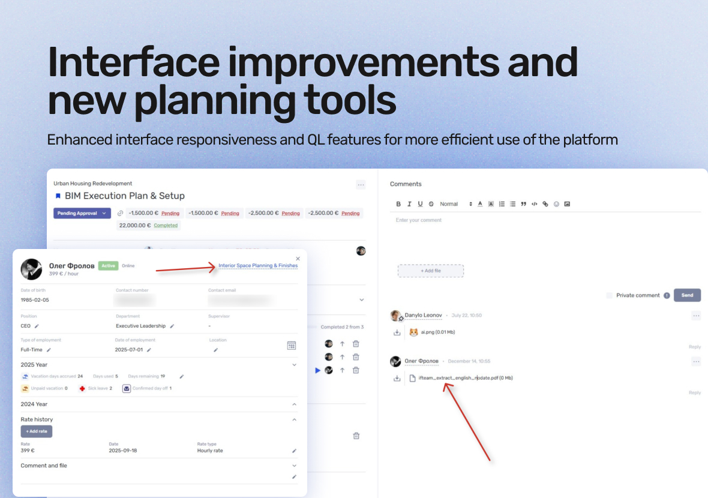
Task: Open task options three-dots menu
Action: pyautogui.click(x=361, y=185)
